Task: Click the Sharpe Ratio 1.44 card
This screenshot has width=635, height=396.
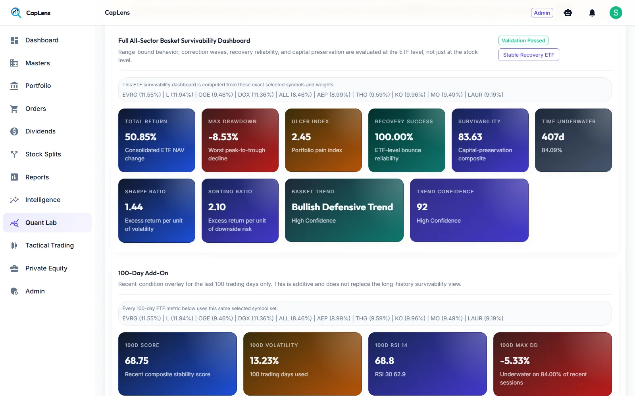Action: coord(157,211)
